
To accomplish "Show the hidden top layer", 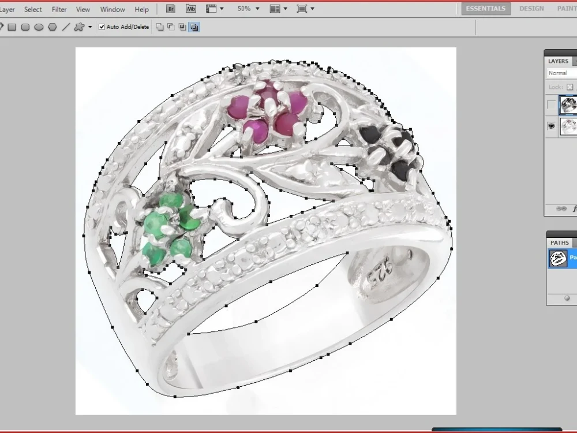I will [x=551, y=105].
